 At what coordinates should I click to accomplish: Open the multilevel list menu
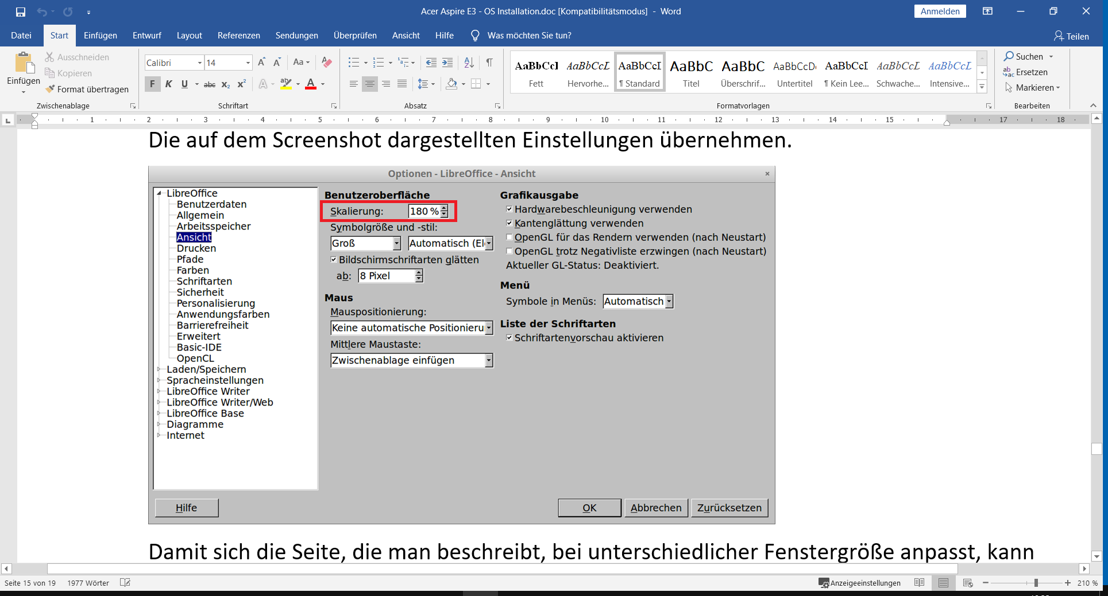[x=406, y=62]
